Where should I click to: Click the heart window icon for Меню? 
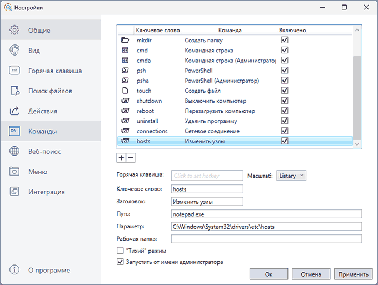pyautogui.click(x=14, y=171)
